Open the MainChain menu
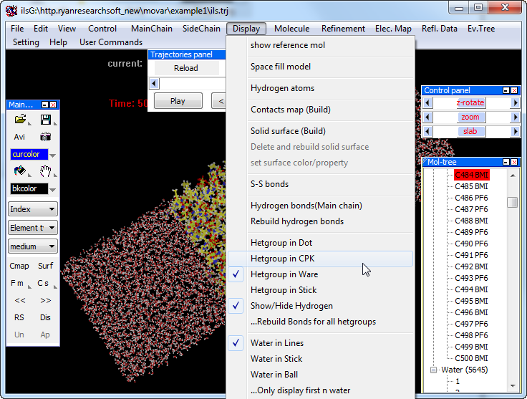 [152, 29]
